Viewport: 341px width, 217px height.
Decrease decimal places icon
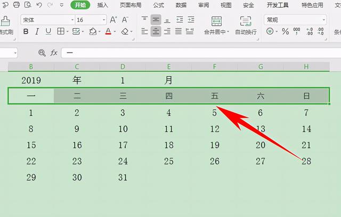(x=321, y=31)
